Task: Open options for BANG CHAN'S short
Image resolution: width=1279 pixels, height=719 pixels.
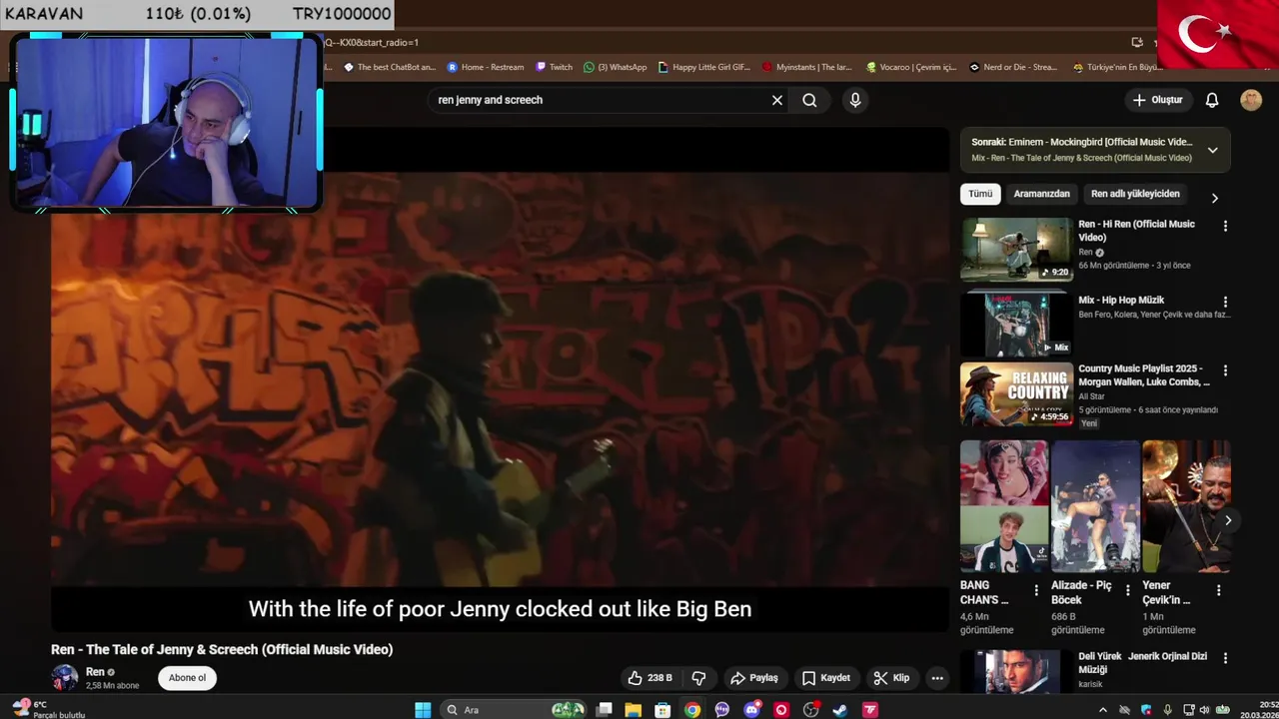Action: pyautogui.click(x=1035, y=590)
